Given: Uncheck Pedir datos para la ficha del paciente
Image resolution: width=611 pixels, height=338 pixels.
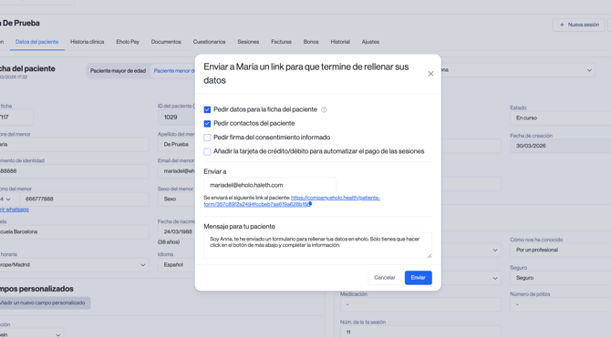Looking at the screenshot, I should coord(207,110).
